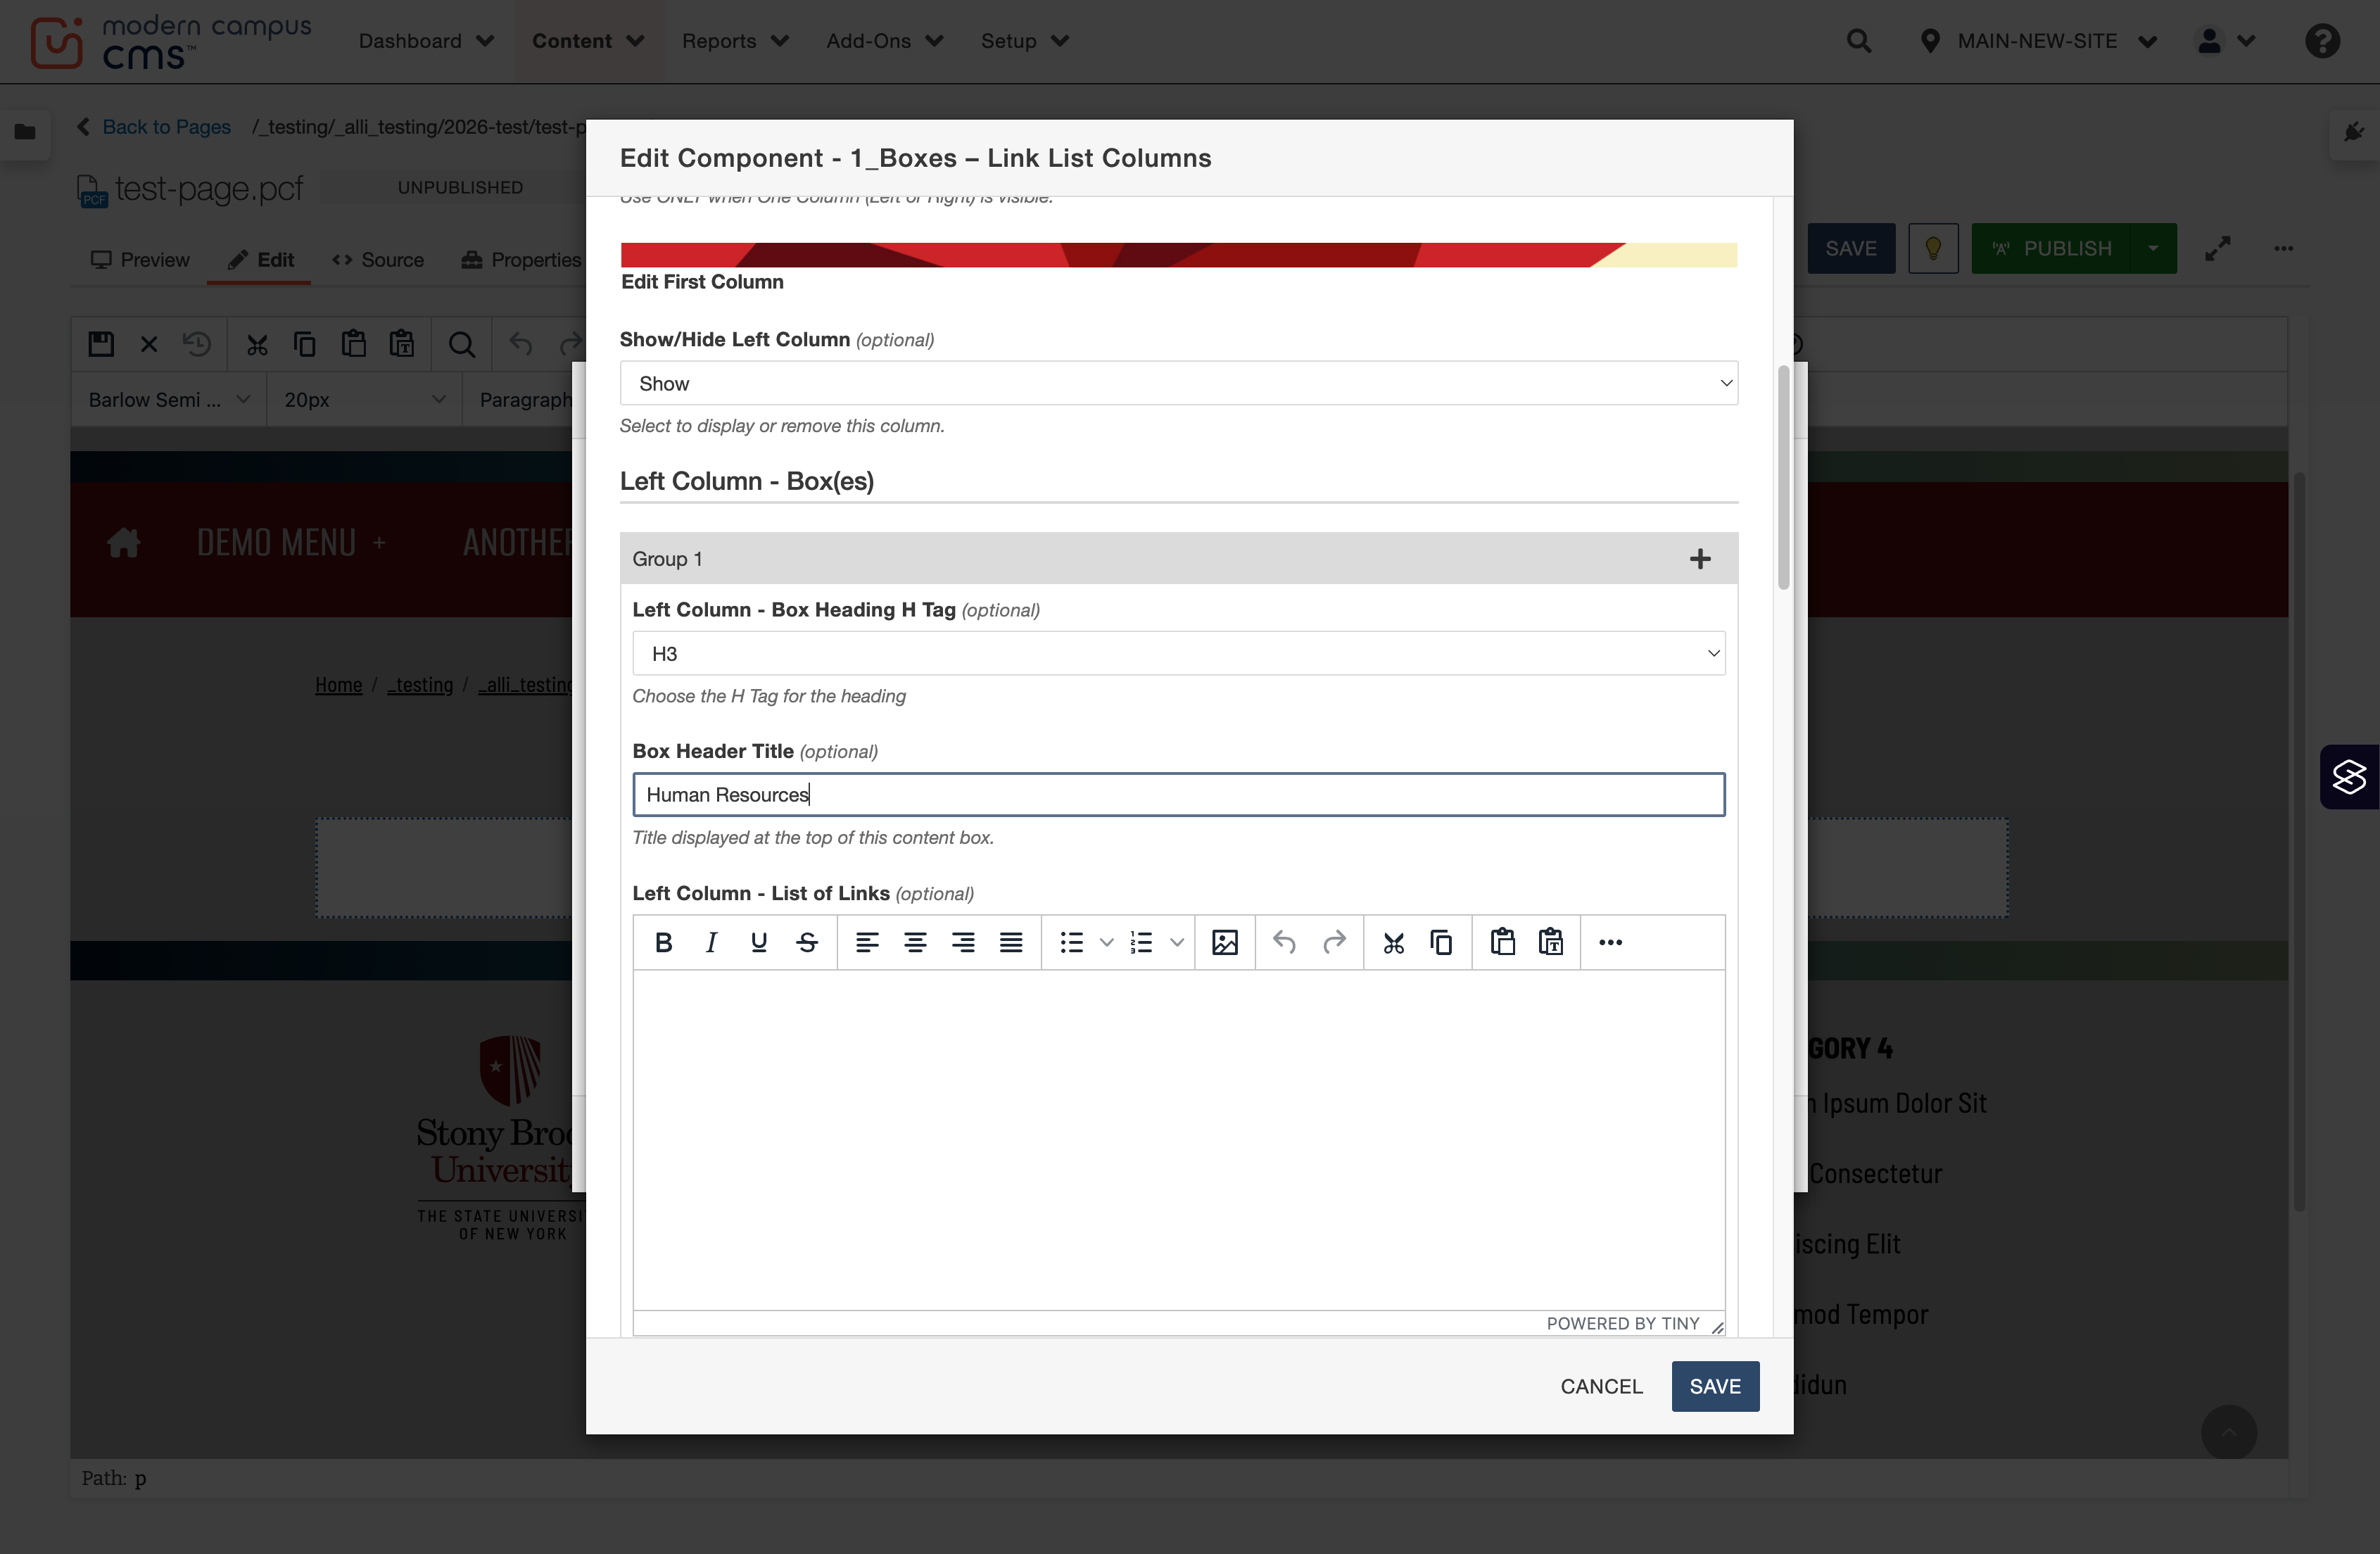
Task: Align text left in modal editor
Action: point(867,942)
